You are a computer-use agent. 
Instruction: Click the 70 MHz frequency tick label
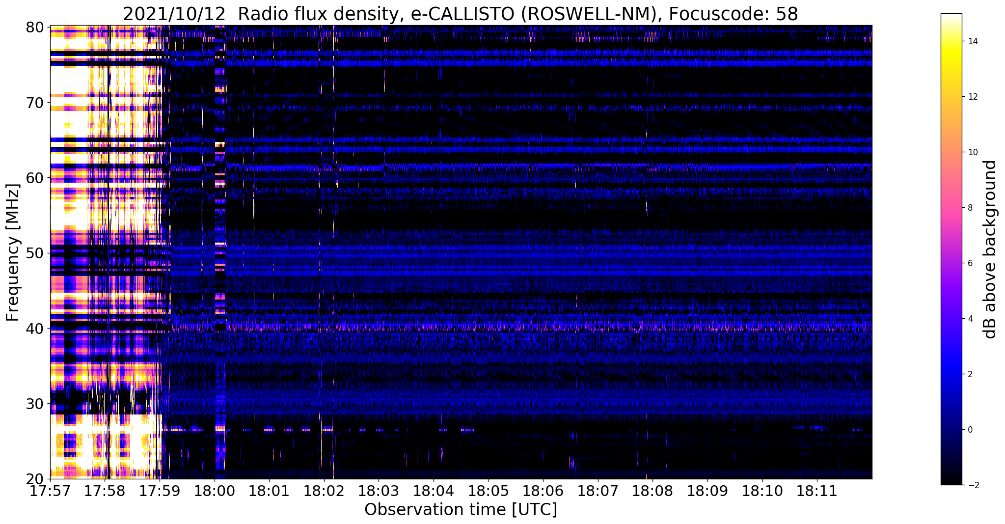point(34,103)
